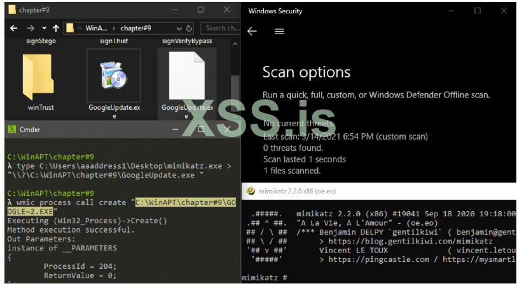Go back in Windows Security
The width and height of the screenshot is (517, 286).
[x=252, y=31]
